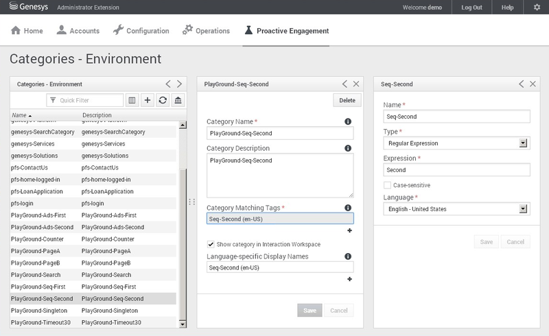
Task: Click the Quick Filter funnel icon
Action: (x=53, y=100)
